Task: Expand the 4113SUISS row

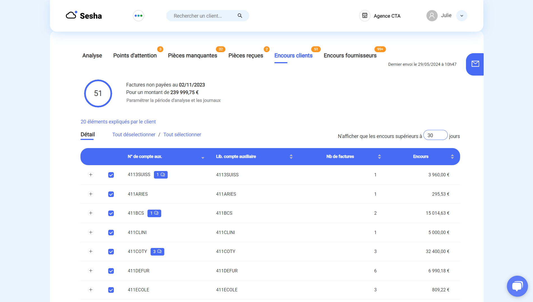Action: click(91, 175)
